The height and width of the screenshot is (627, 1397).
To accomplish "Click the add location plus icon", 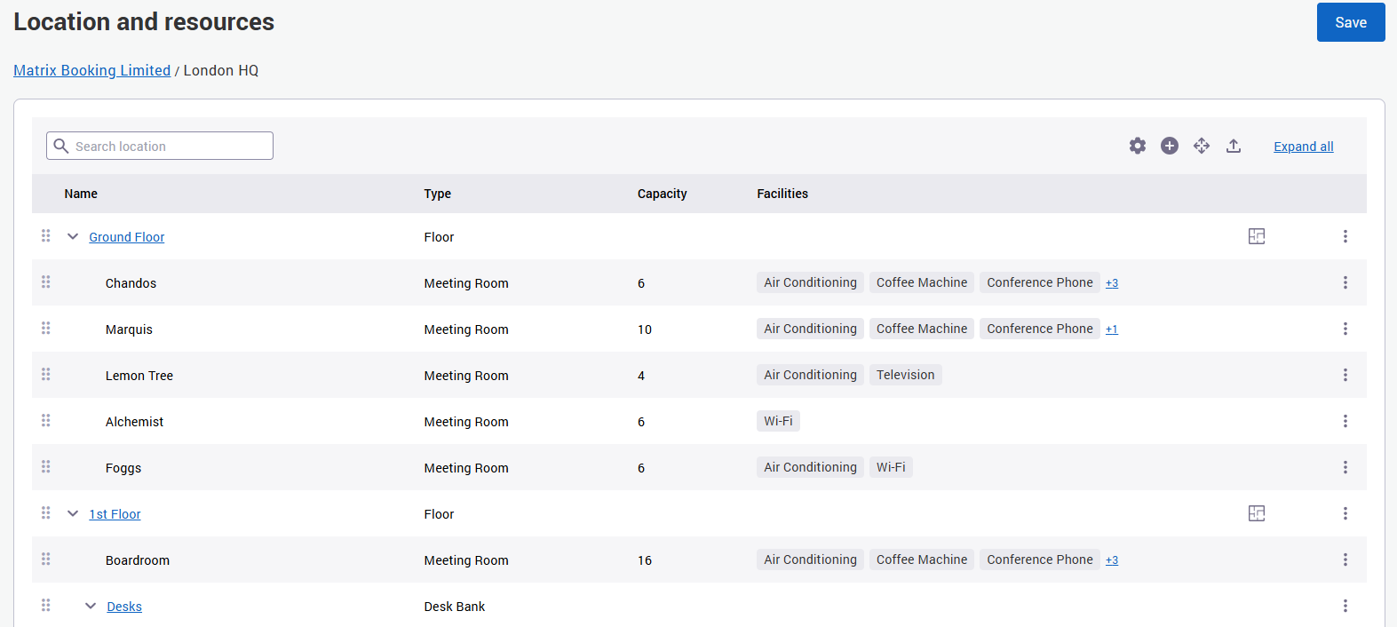I will pos(1170,146).
